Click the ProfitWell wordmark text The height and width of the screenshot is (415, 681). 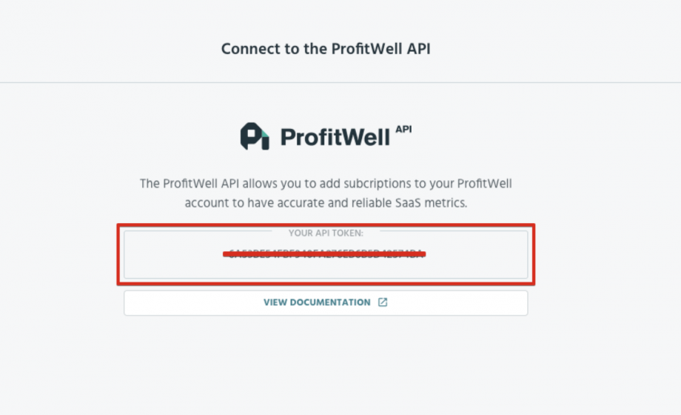(x=335, y=137)
